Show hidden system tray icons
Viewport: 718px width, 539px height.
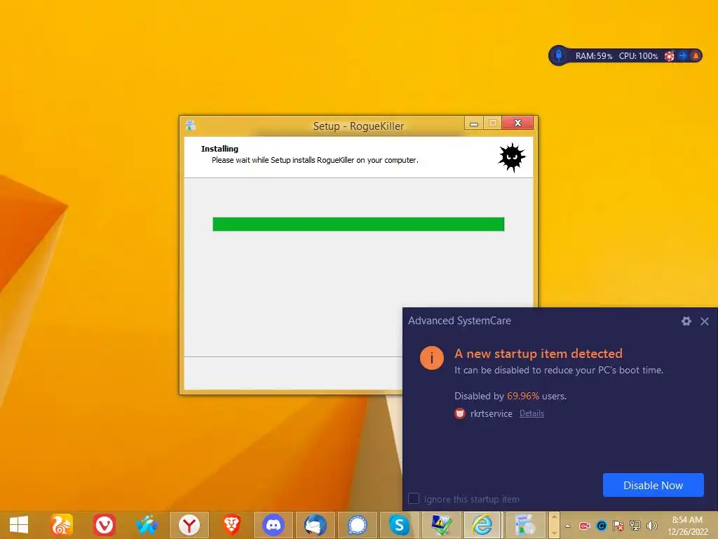coord(568,526)
